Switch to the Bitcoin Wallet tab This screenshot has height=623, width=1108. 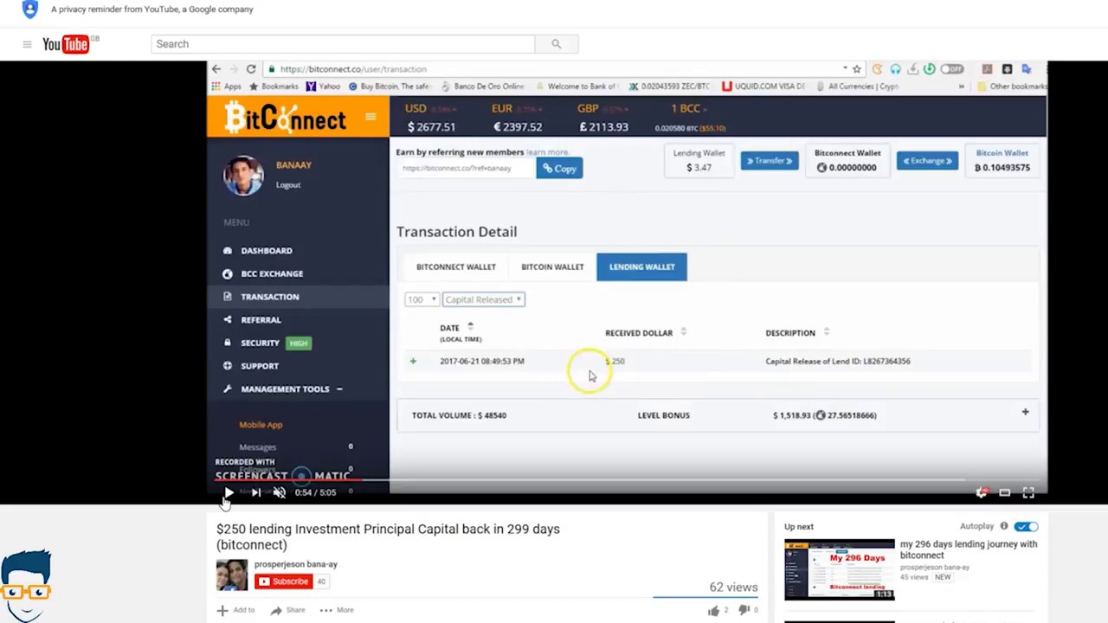552,267
